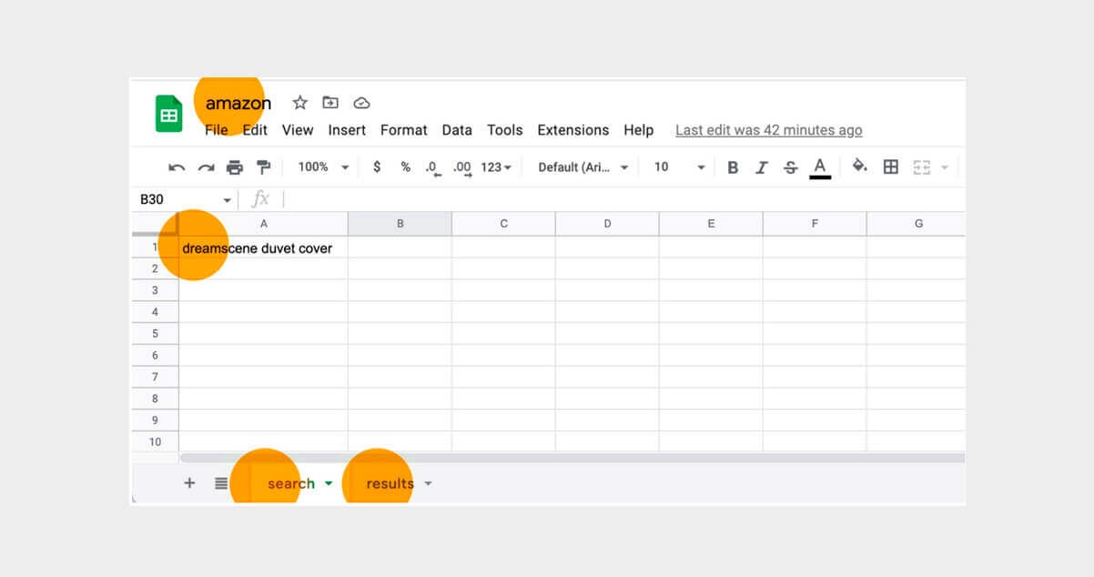Screen dimensions: 1094x577
Task: Open the Data menu
Action: tap(457, 130)
